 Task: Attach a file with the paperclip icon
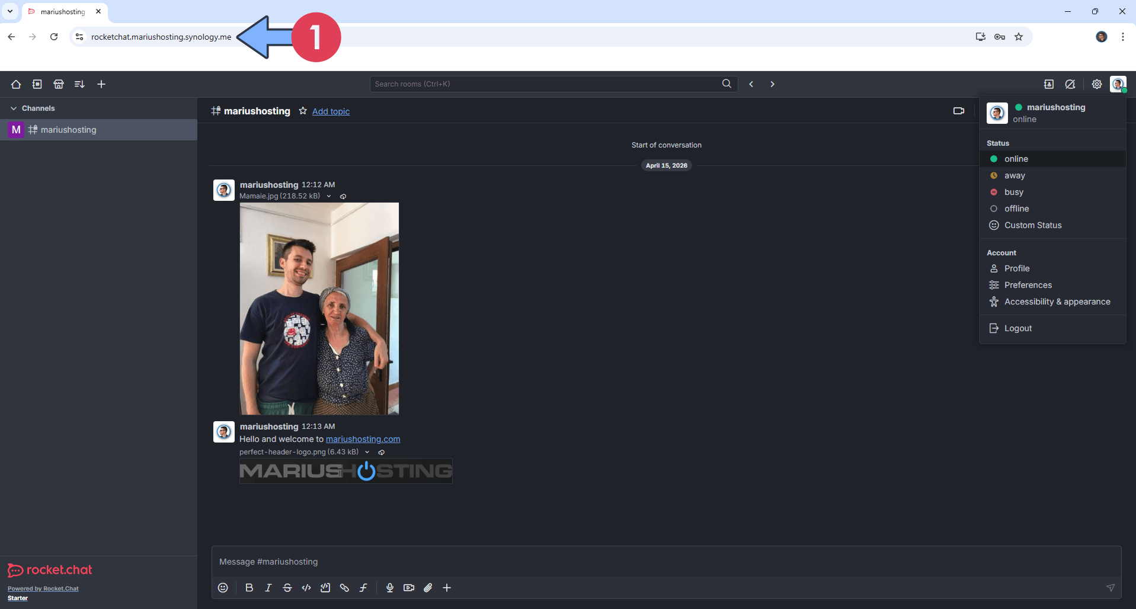click(428, 588)
